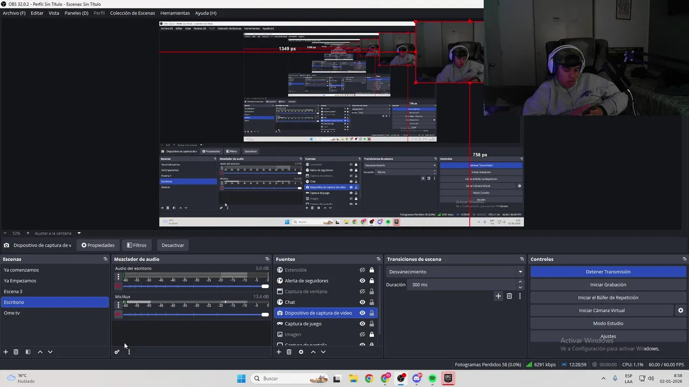Move selected source down
Viewport: 689px width, 387px height.
tap(323, 352)
